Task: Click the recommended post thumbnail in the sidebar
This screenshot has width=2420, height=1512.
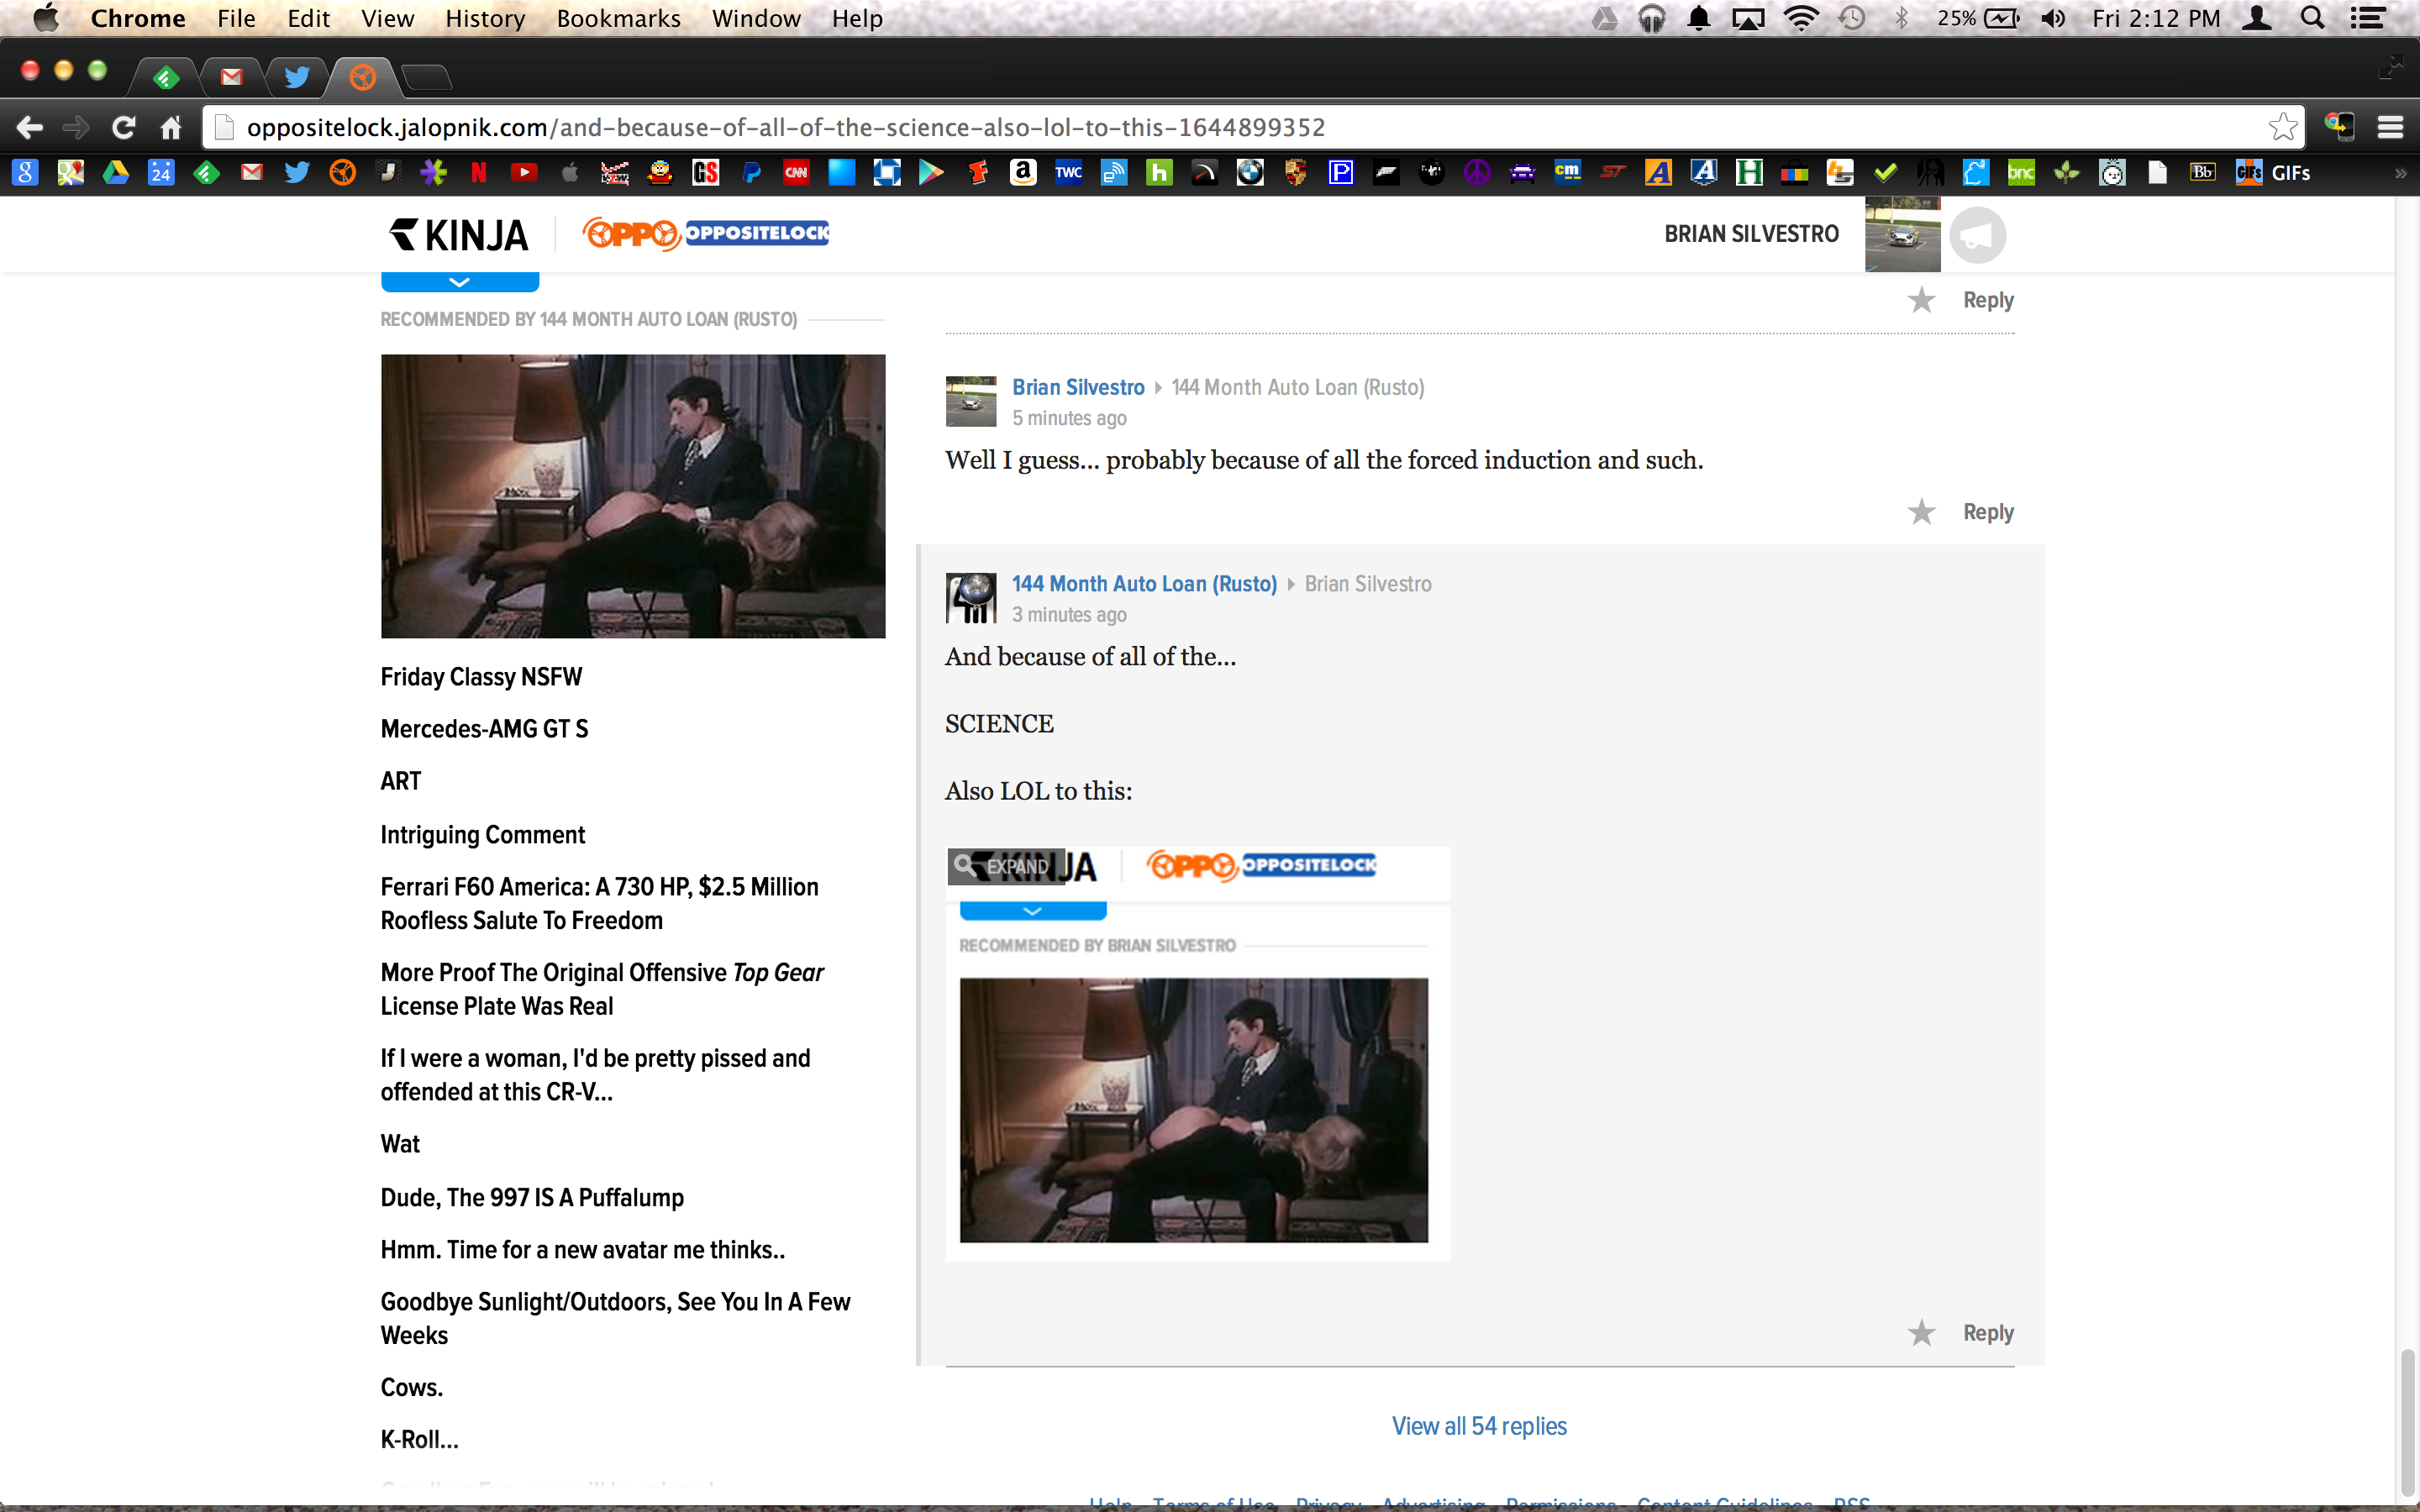Action: [633, 496]
